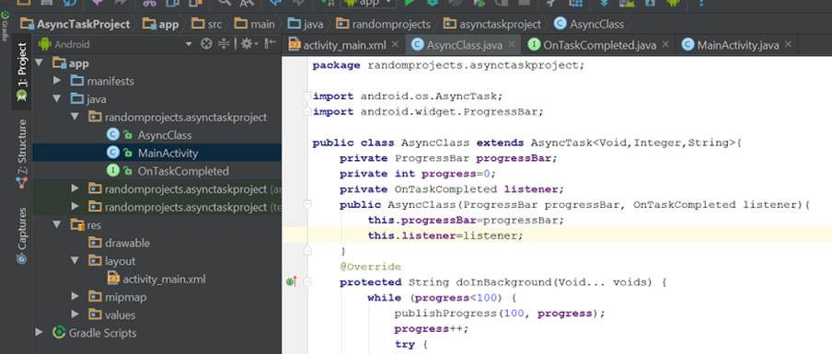Select activity_main.xml in the project tree
This screenshot has height=354, width=832.
(164, 279)
